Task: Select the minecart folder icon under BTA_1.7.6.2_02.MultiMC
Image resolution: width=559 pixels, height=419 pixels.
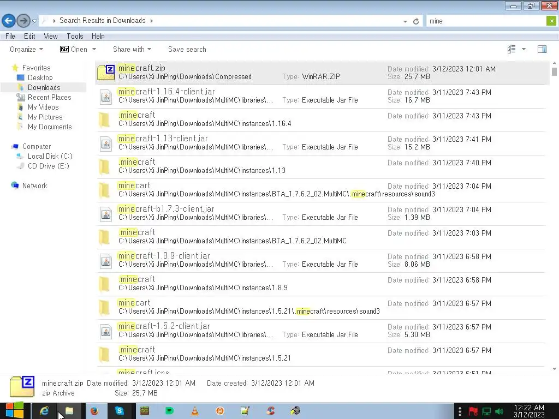Action: click(x=104, y=190)
